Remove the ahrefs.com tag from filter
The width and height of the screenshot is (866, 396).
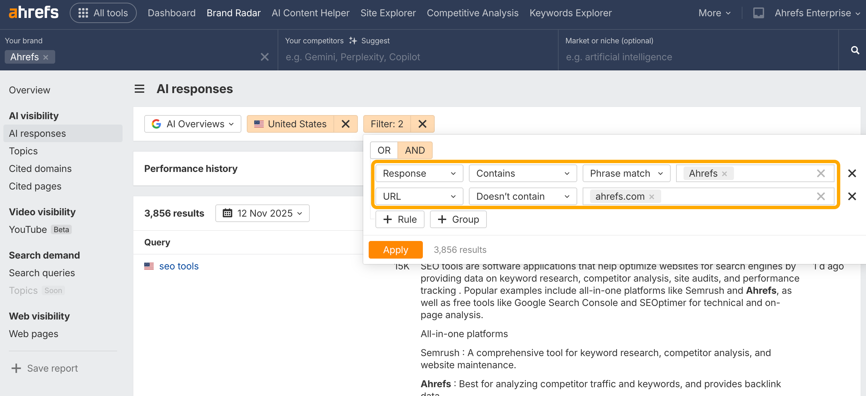tap(652, 197)
